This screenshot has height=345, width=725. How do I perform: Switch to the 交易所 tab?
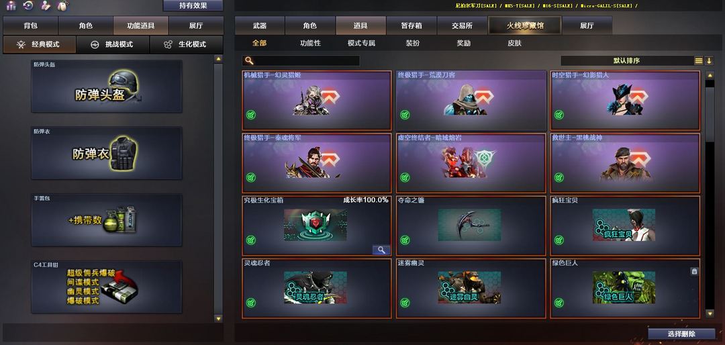[x=462, y=26]
